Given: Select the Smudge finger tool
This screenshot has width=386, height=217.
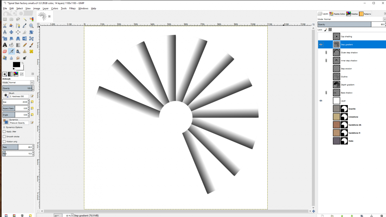Looking at the screenshot, I should pyautogui.click(x=18, y=58).
